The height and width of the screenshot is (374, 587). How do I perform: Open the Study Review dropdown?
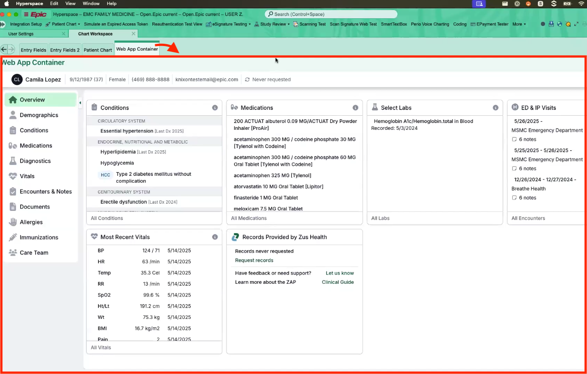tap(272, 24)
